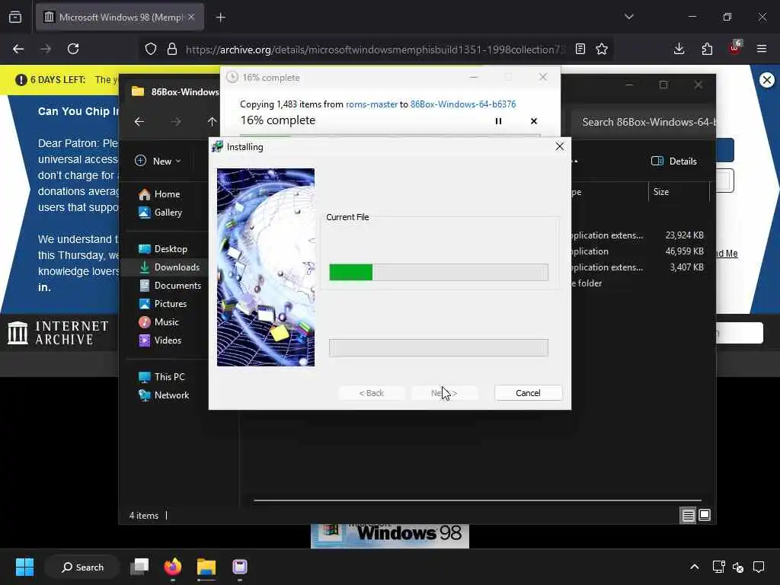The height and width of the screenshot is (585, 780).
Task: Click the Firefox tracking protection shield icon
Action: click(x=151, y=49)
